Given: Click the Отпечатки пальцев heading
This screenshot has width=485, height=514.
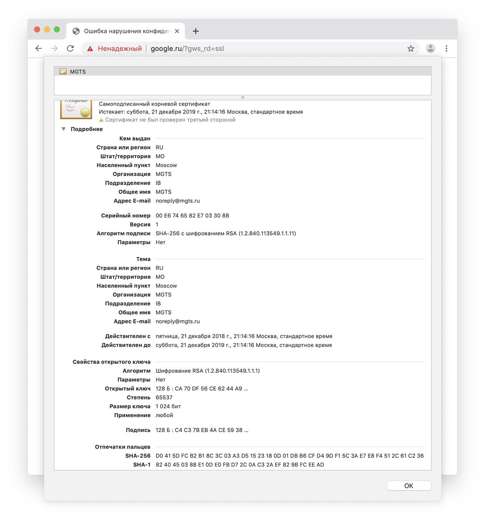Looking at the screenshot, I should click(123, 447).
